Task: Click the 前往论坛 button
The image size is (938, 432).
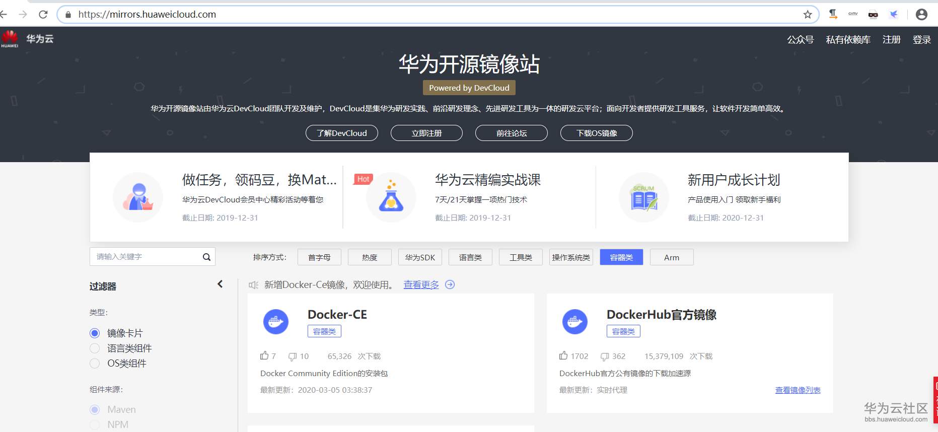Action: pos(512,133)
